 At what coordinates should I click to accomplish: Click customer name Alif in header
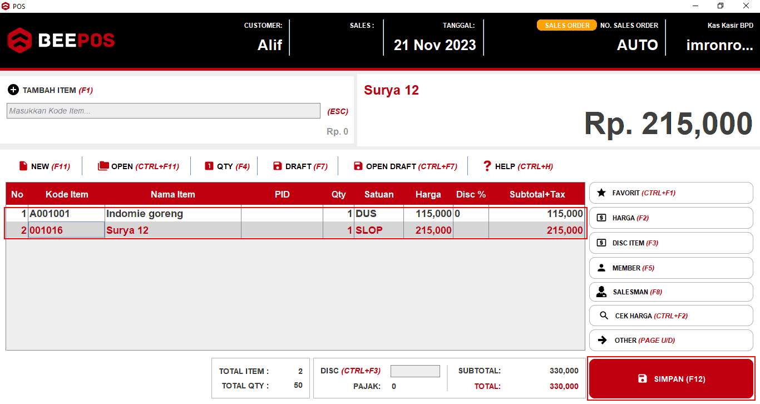pos(270,45)
